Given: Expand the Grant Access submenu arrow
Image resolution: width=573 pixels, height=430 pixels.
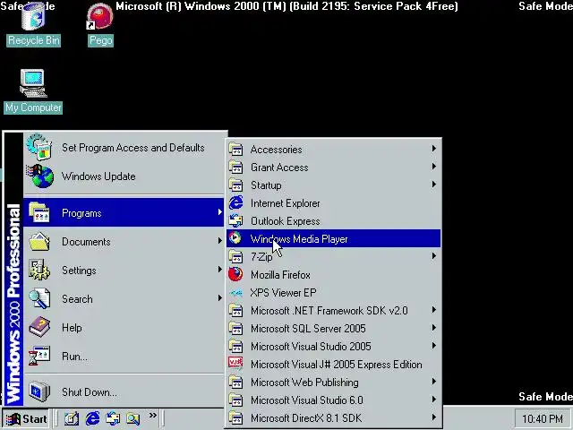Looking at the screenshot, I should tap(433, 167).
